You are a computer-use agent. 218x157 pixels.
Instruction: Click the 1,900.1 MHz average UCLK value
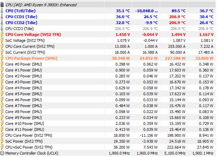coord(203,153)
